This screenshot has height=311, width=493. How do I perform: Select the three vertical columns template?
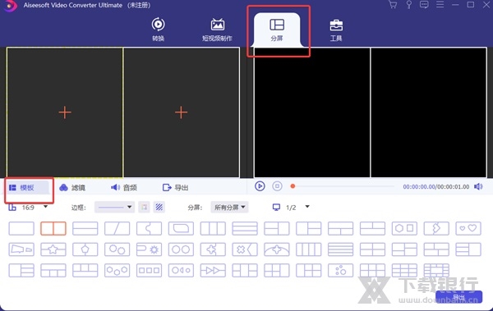[x=213, y=228]
